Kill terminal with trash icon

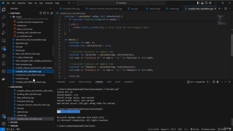[x=218, y=82]
